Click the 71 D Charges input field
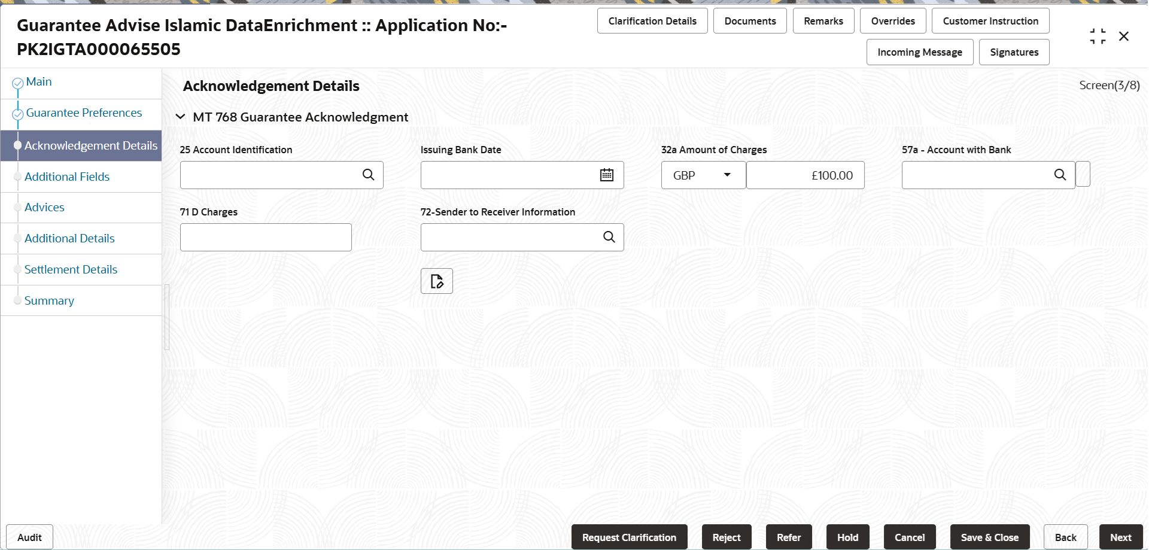Image resolution: width=1149 pixels, height=550 pixels. [x=266, y=237]
